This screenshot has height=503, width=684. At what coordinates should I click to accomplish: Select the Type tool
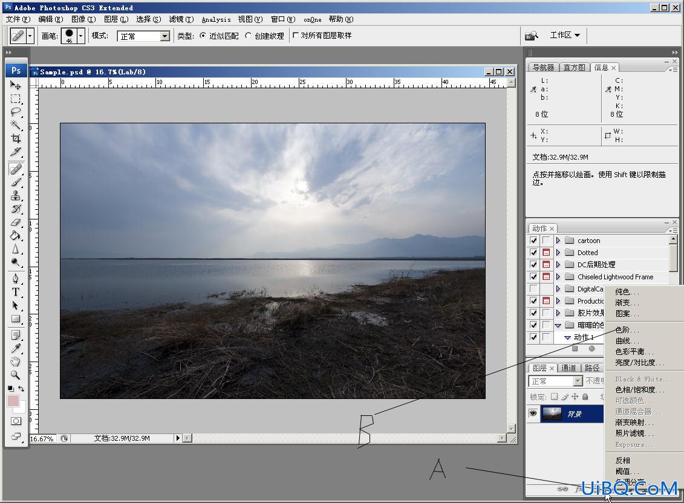[x=15, y=292]
